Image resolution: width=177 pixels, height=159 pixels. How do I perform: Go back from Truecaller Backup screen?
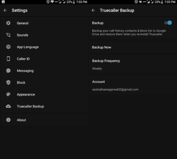click(93, 10)
